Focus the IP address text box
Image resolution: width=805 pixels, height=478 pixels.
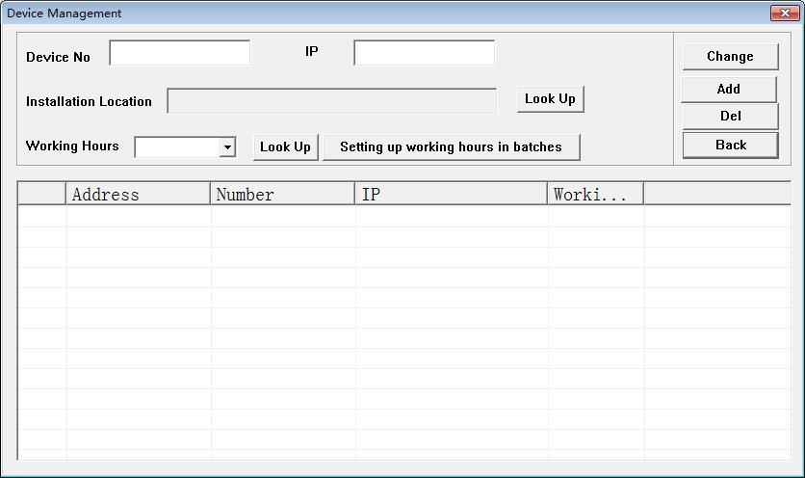[x=424, y=53]
